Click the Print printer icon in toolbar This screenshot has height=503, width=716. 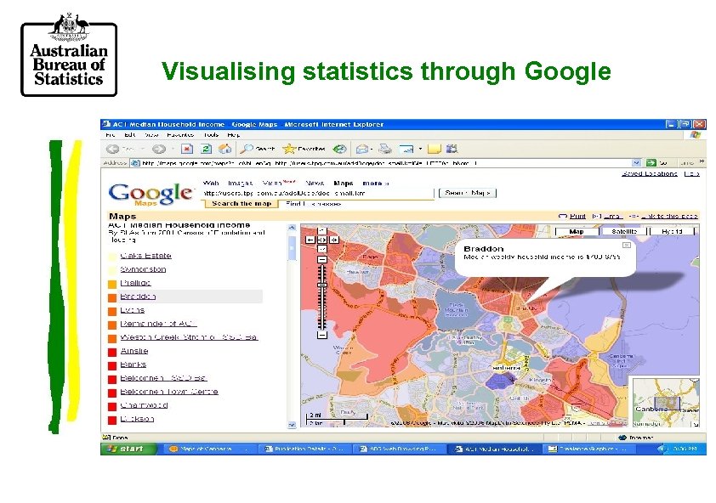pyautogui.click(x=385, y=149)
